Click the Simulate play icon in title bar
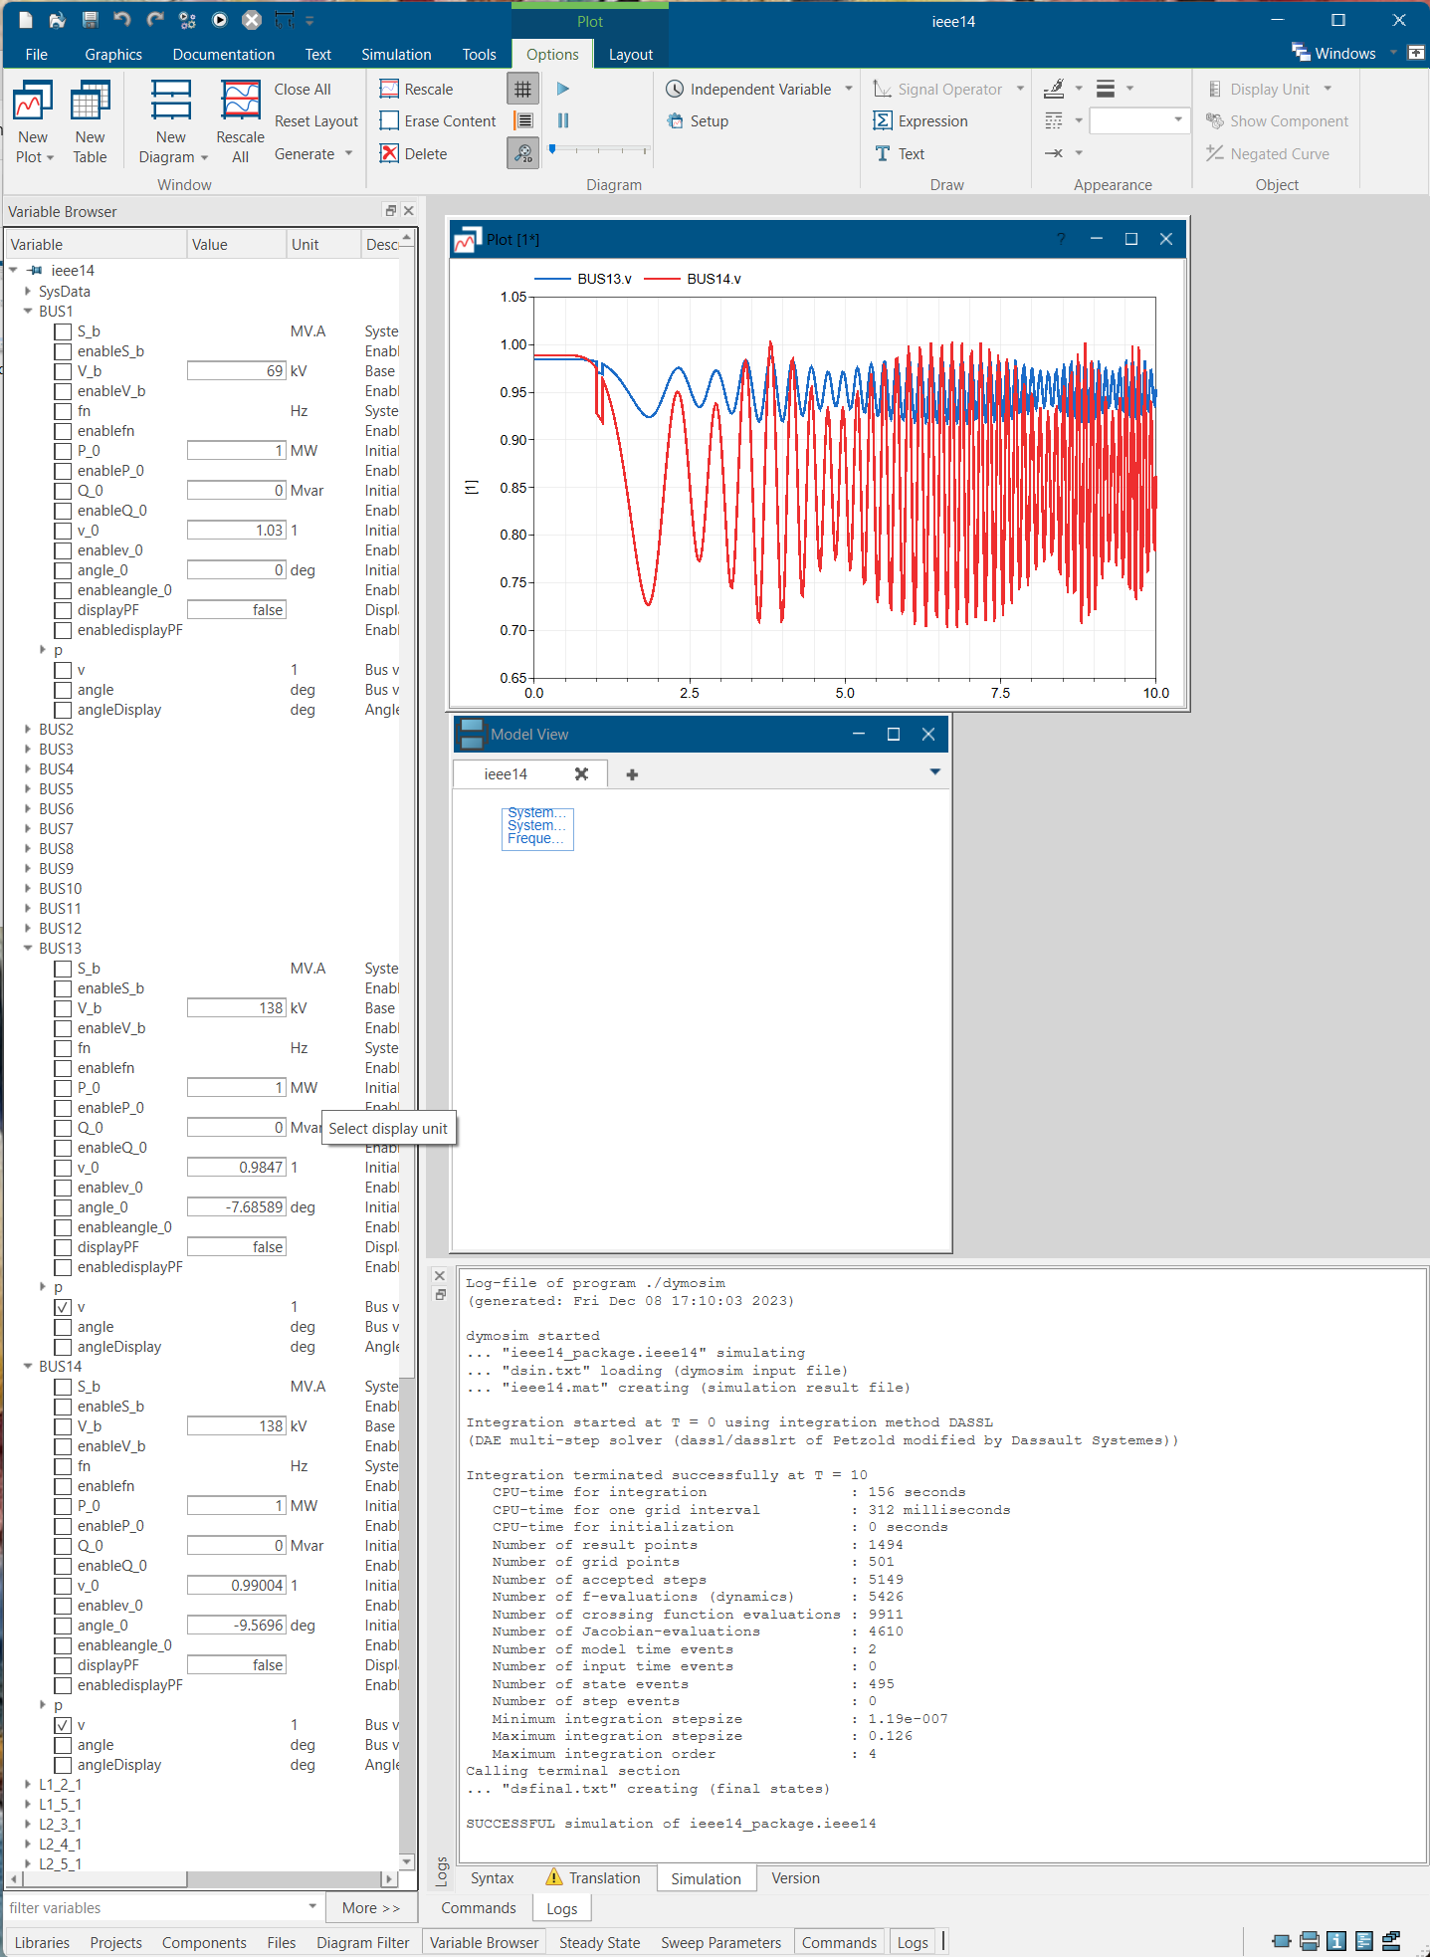 point(220,20)
